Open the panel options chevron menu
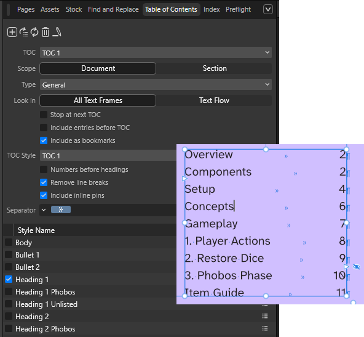Image resolution: width=364 pixels, height=337 pixels. (x=268, y=9)
